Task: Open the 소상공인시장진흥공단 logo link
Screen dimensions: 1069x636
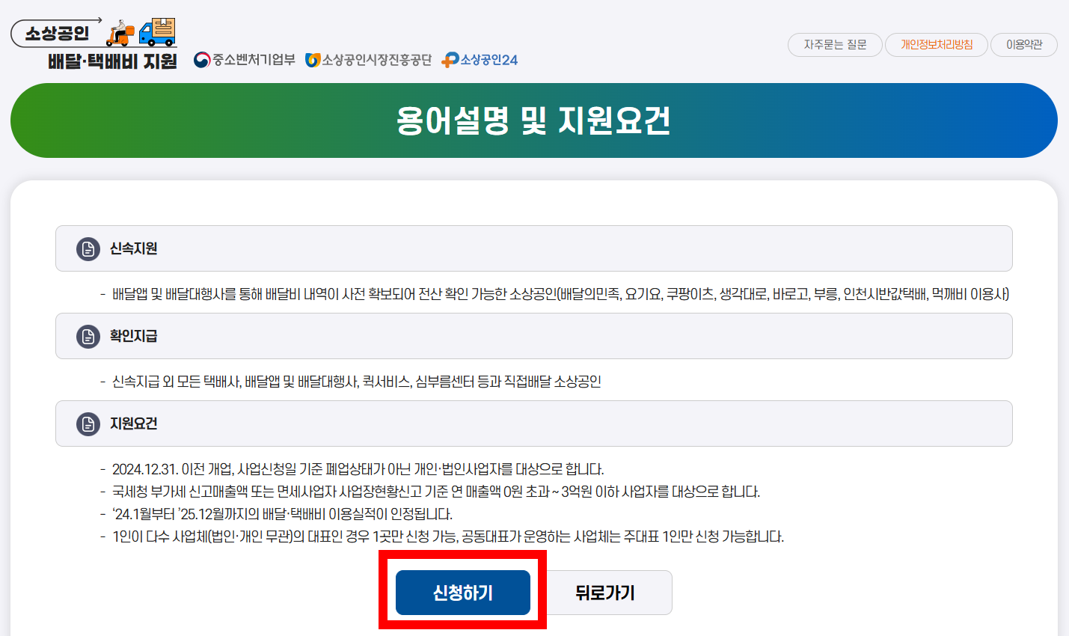Action: [x=368, y=60]
